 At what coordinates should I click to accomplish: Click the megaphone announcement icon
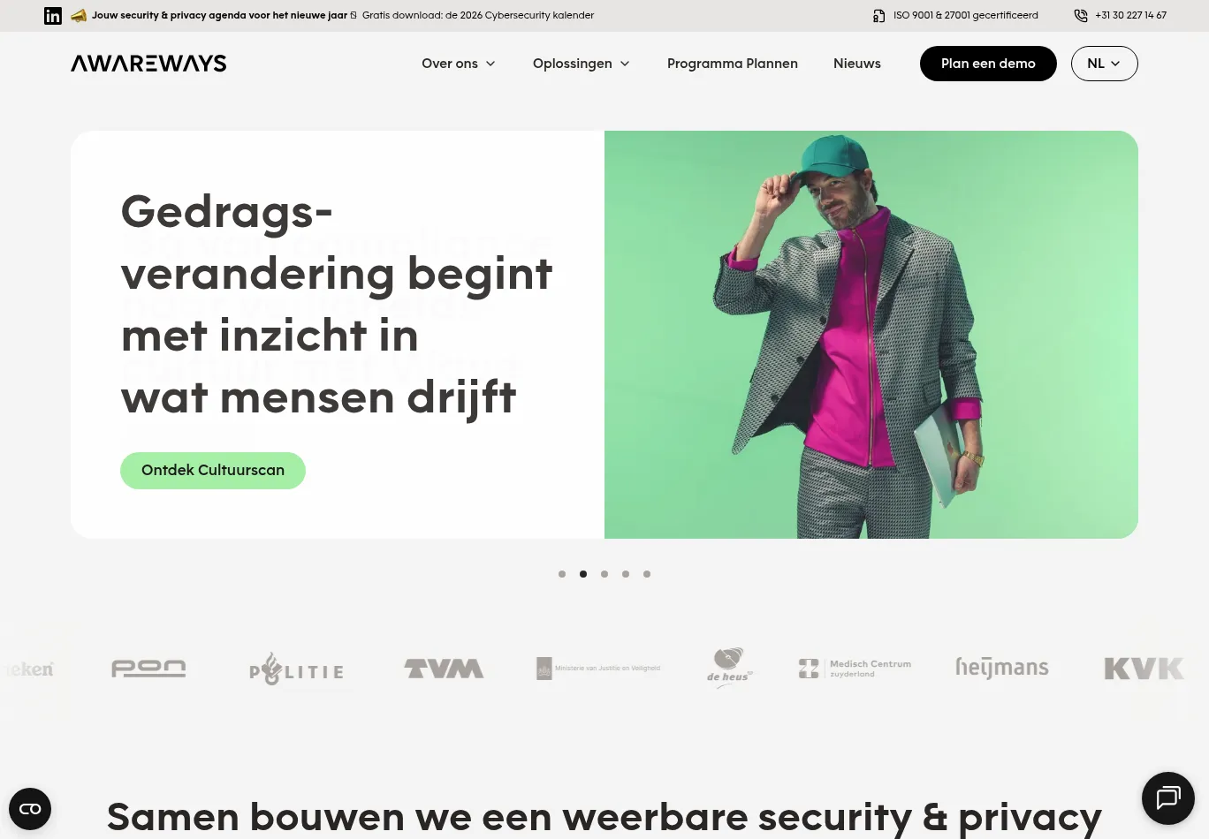pos(79,16)
